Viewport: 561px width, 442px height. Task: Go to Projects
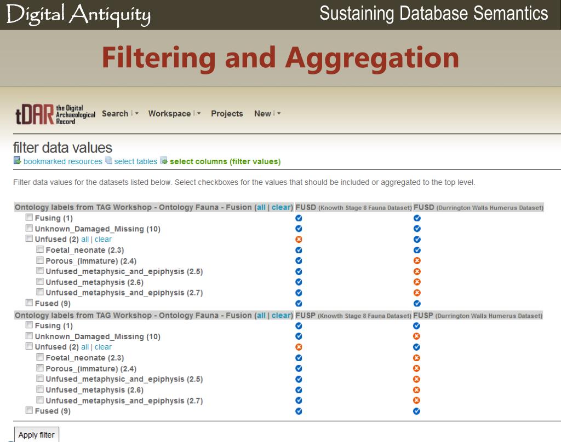pos(227,114)
